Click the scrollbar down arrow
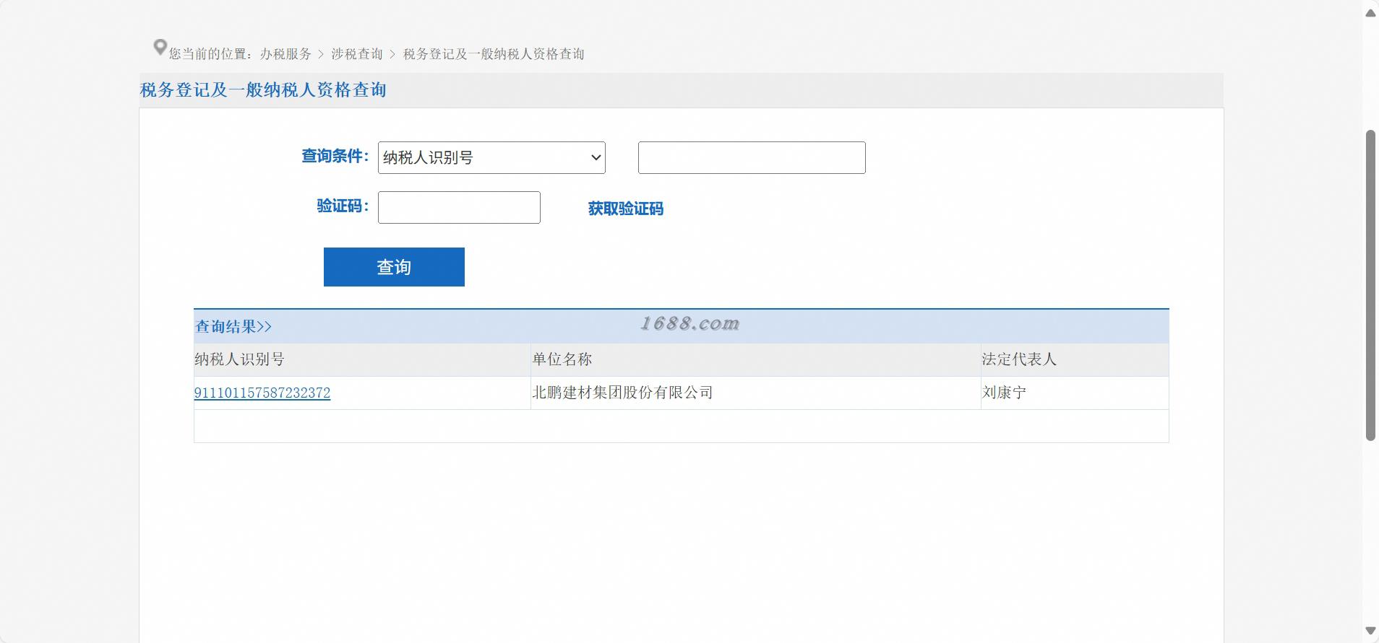 pyautogui.click(x=1370, y=631)
